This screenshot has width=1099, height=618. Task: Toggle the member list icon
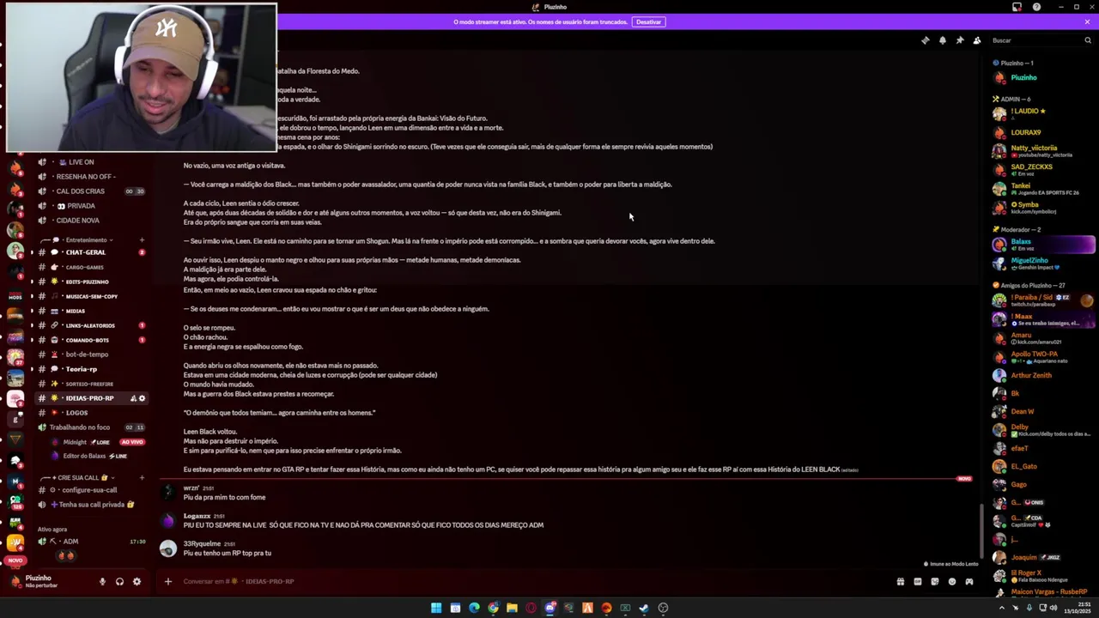[977, 40]
